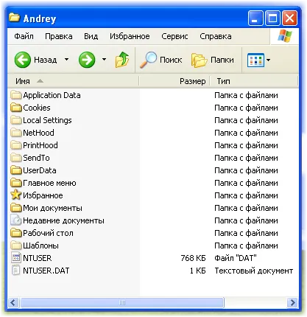307x317 pixels.
Task: Minimize the Andrey window
Action: click(255, 18)
